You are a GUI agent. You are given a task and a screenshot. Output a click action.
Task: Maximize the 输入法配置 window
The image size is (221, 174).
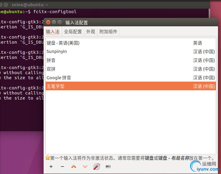pos(60,22)
